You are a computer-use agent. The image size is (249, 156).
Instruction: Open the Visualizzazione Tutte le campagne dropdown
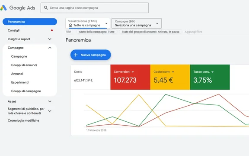pos(88,23)
